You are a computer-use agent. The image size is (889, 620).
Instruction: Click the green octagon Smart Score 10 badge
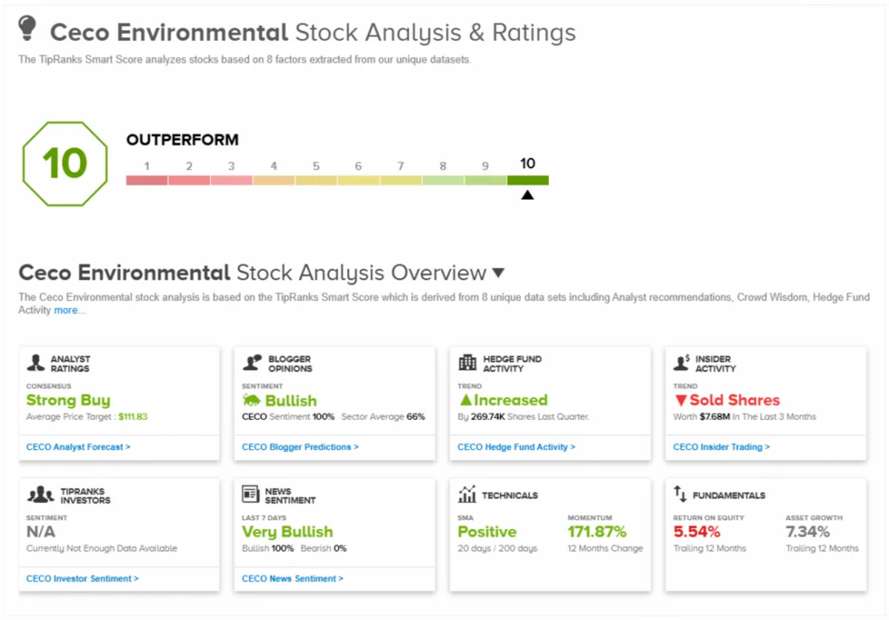pos(65,164)
